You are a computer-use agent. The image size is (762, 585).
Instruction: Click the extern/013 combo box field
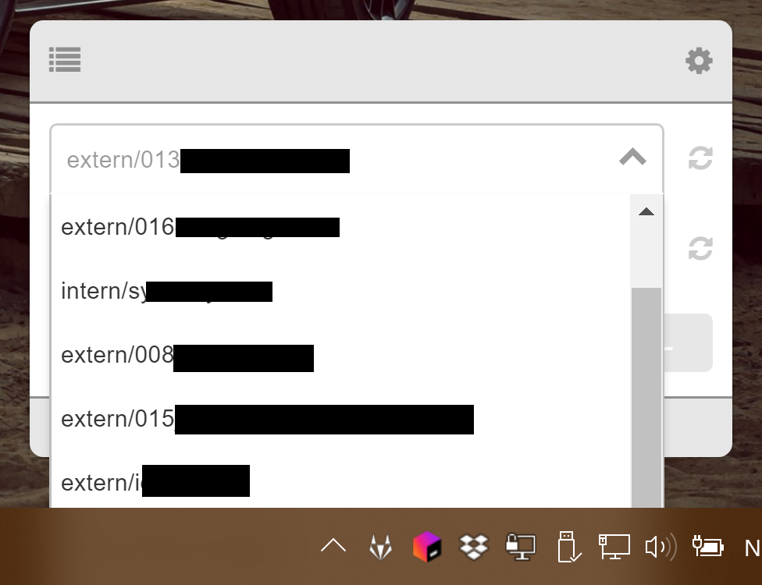pyautogui.click(x=357, y=160)
